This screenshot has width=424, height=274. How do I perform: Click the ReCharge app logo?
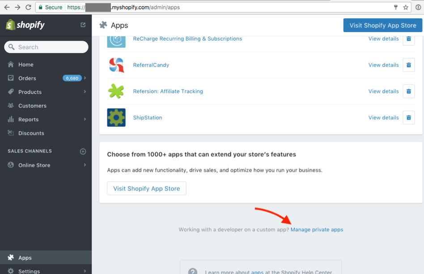click(x=116, y=42)
